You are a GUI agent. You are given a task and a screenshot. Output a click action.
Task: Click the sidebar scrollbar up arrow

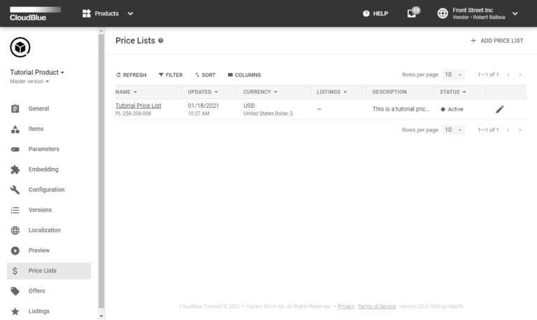click(x=101, y=31)
